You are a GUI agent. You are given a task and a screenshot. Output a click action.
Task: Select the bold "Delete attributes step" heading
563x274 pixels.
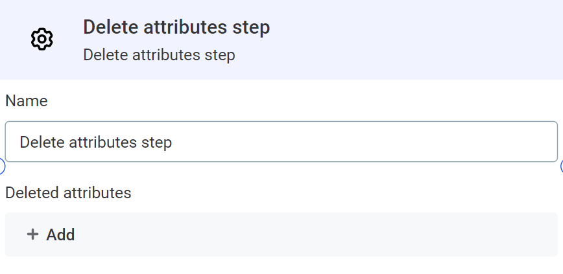pyautogui.click(x=176, y=27)
